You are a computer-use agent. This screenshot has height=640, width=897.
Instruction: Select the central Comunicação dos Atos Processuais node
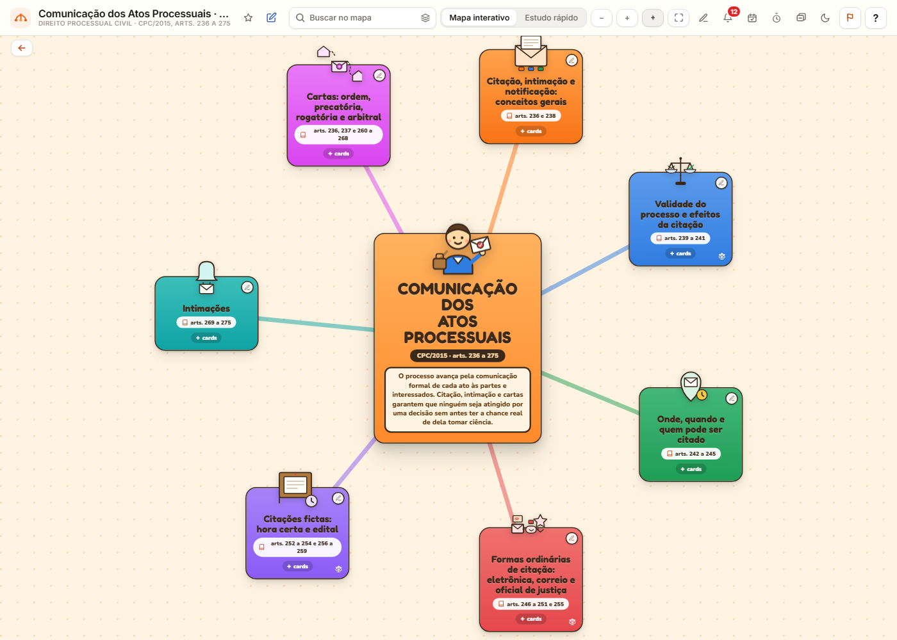pyautogui.click(x=457, y=338)
